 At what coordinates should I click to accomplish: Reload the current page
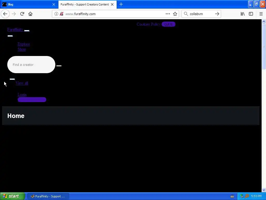point(22,14)
